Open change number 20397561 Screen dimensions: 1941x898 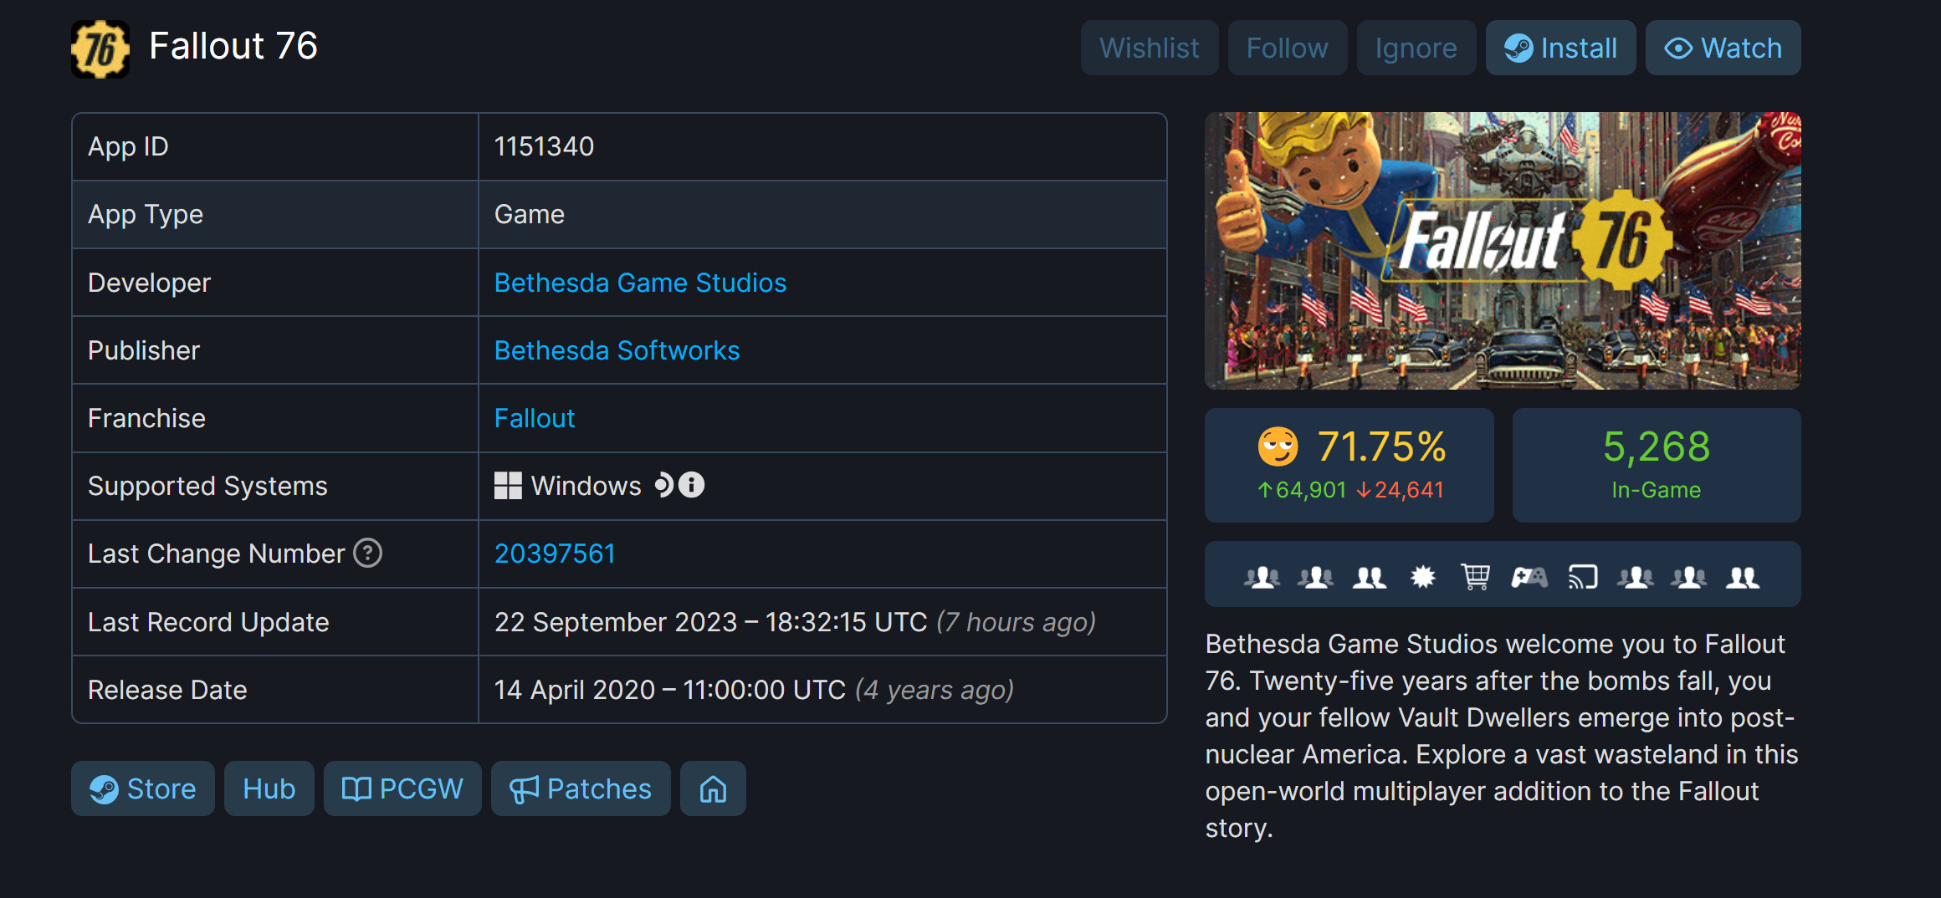click(555, 554)
